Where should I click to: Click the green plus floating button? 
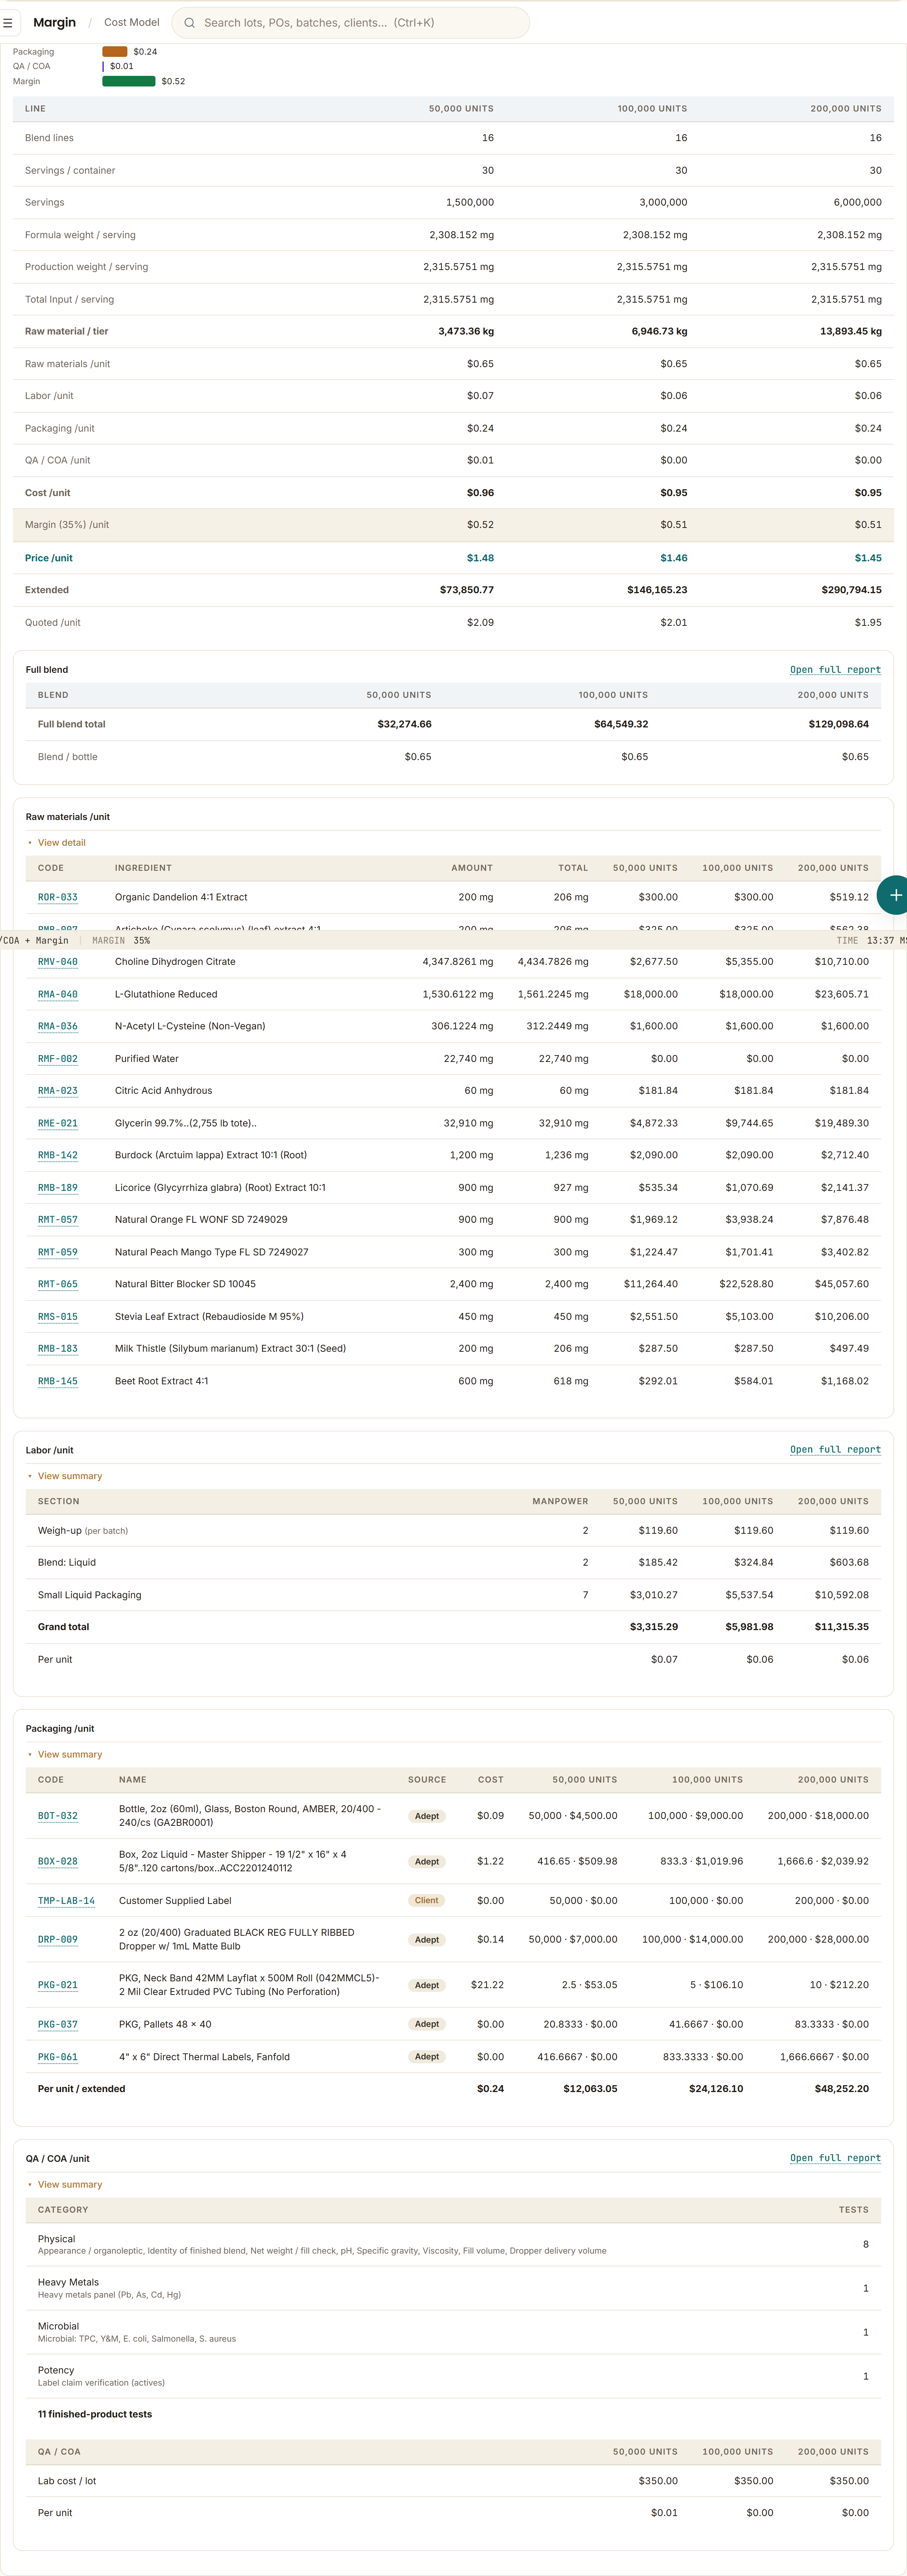click(895, 895)
